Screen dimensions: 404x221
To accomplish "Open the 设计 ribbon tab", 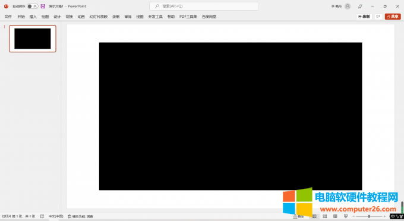I will pyautogui.click(x=57, y=17).
